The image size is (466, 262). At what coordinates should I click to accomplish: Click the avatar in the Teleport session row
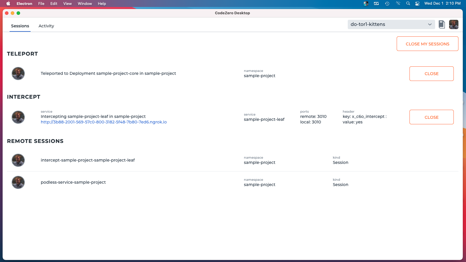[x=18, y=74]
